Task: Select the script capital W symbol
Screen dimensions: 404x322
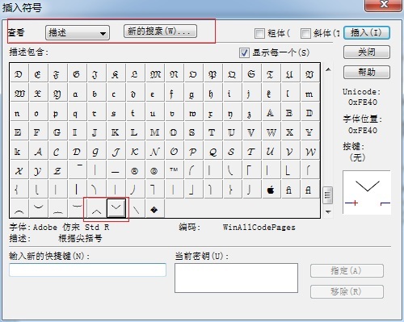Action: [x=310, y=152]
